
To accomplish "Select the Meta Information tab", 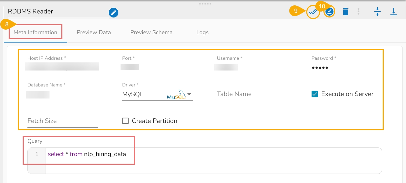I will point(36,32).
